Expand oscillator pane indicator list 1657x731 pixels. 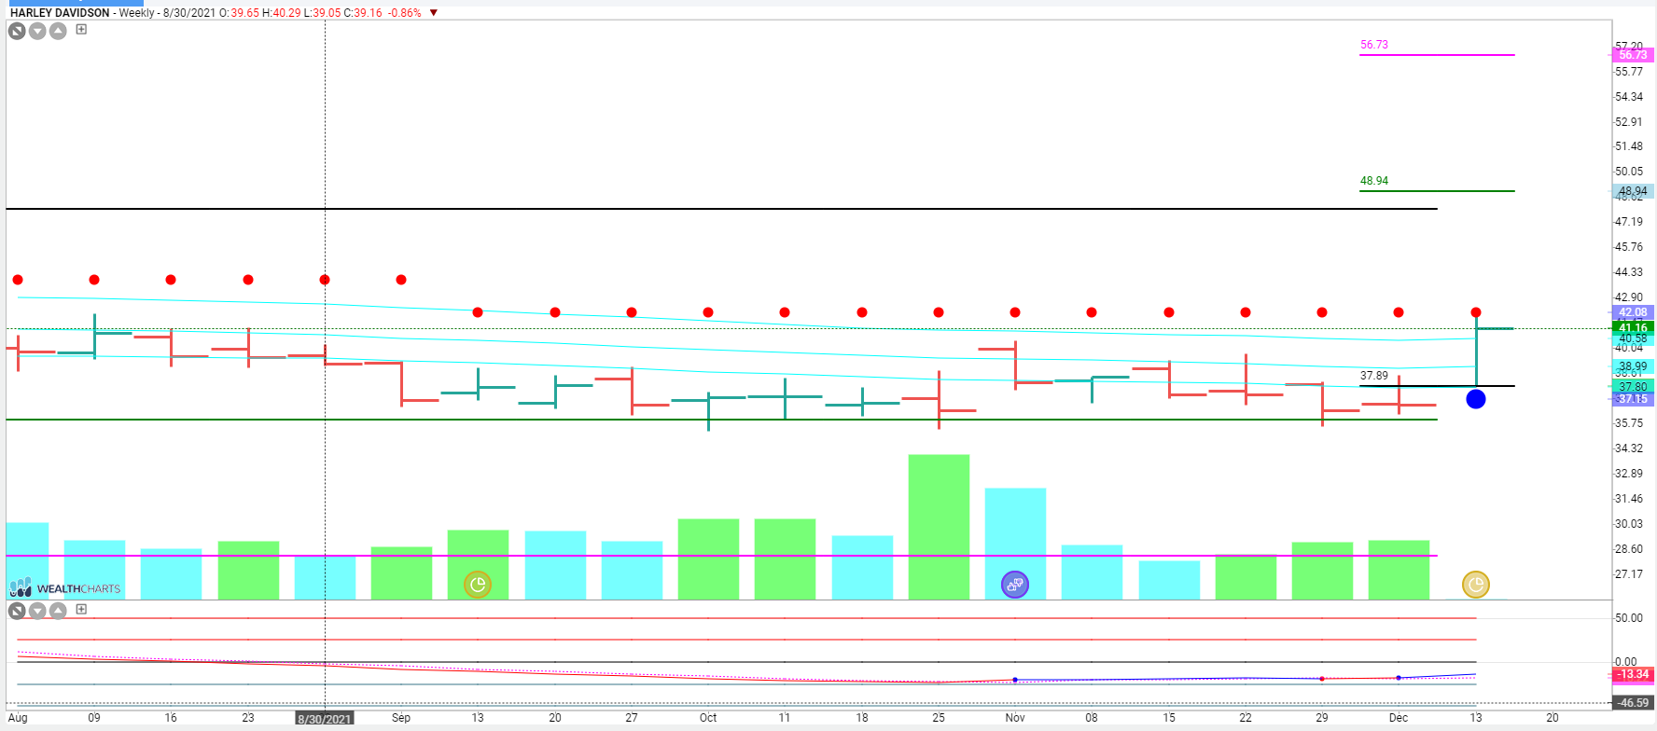click(x=81, y=609)
